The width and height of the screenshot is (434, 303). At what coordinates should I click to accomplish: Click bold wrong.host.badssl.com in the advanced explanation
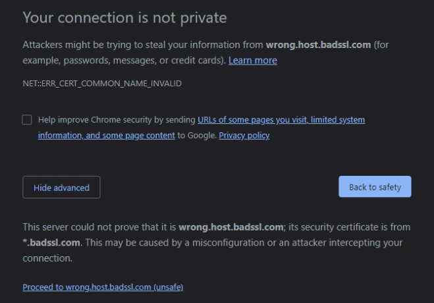(x=231, y=227)
